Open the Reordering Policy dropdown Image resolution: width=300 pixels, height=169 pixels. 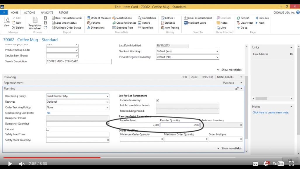[107, 96]
